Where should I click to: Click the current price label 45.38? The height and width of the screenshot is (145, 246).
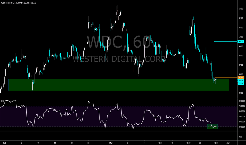click(x=241, y=81)
